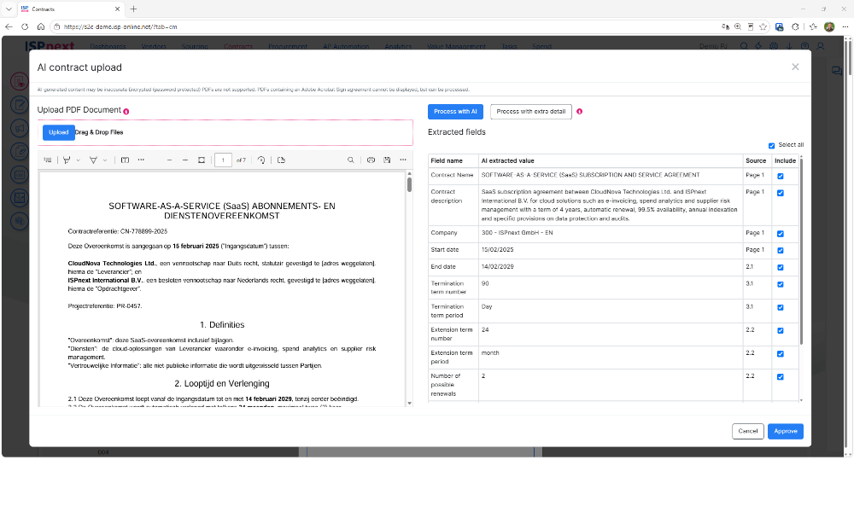Expand the highlighter options arrow

105,160
